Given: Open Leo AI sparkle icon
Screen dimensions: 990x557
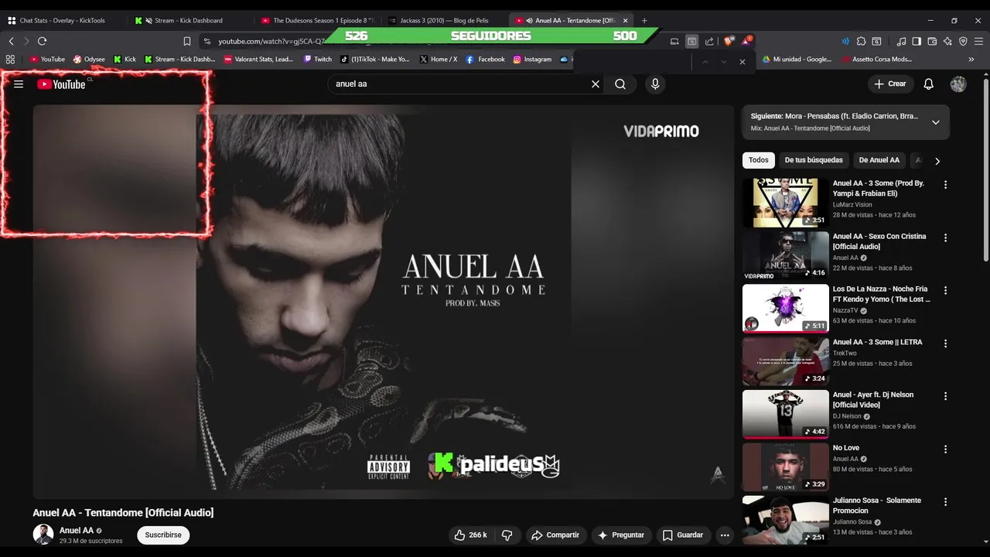Looking at the screenshot, I should click(x=947, y=41).
